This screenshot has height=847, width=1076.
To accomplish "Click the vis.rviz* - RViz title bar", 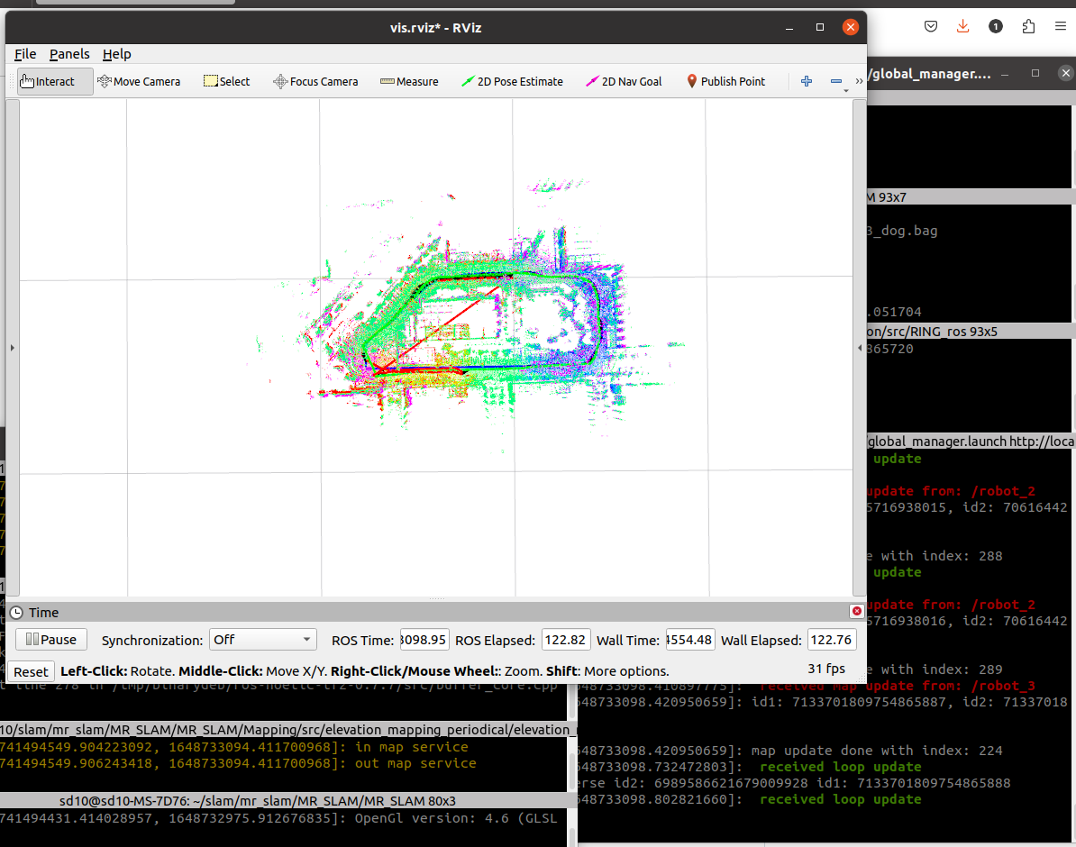I will pos(436,27).
